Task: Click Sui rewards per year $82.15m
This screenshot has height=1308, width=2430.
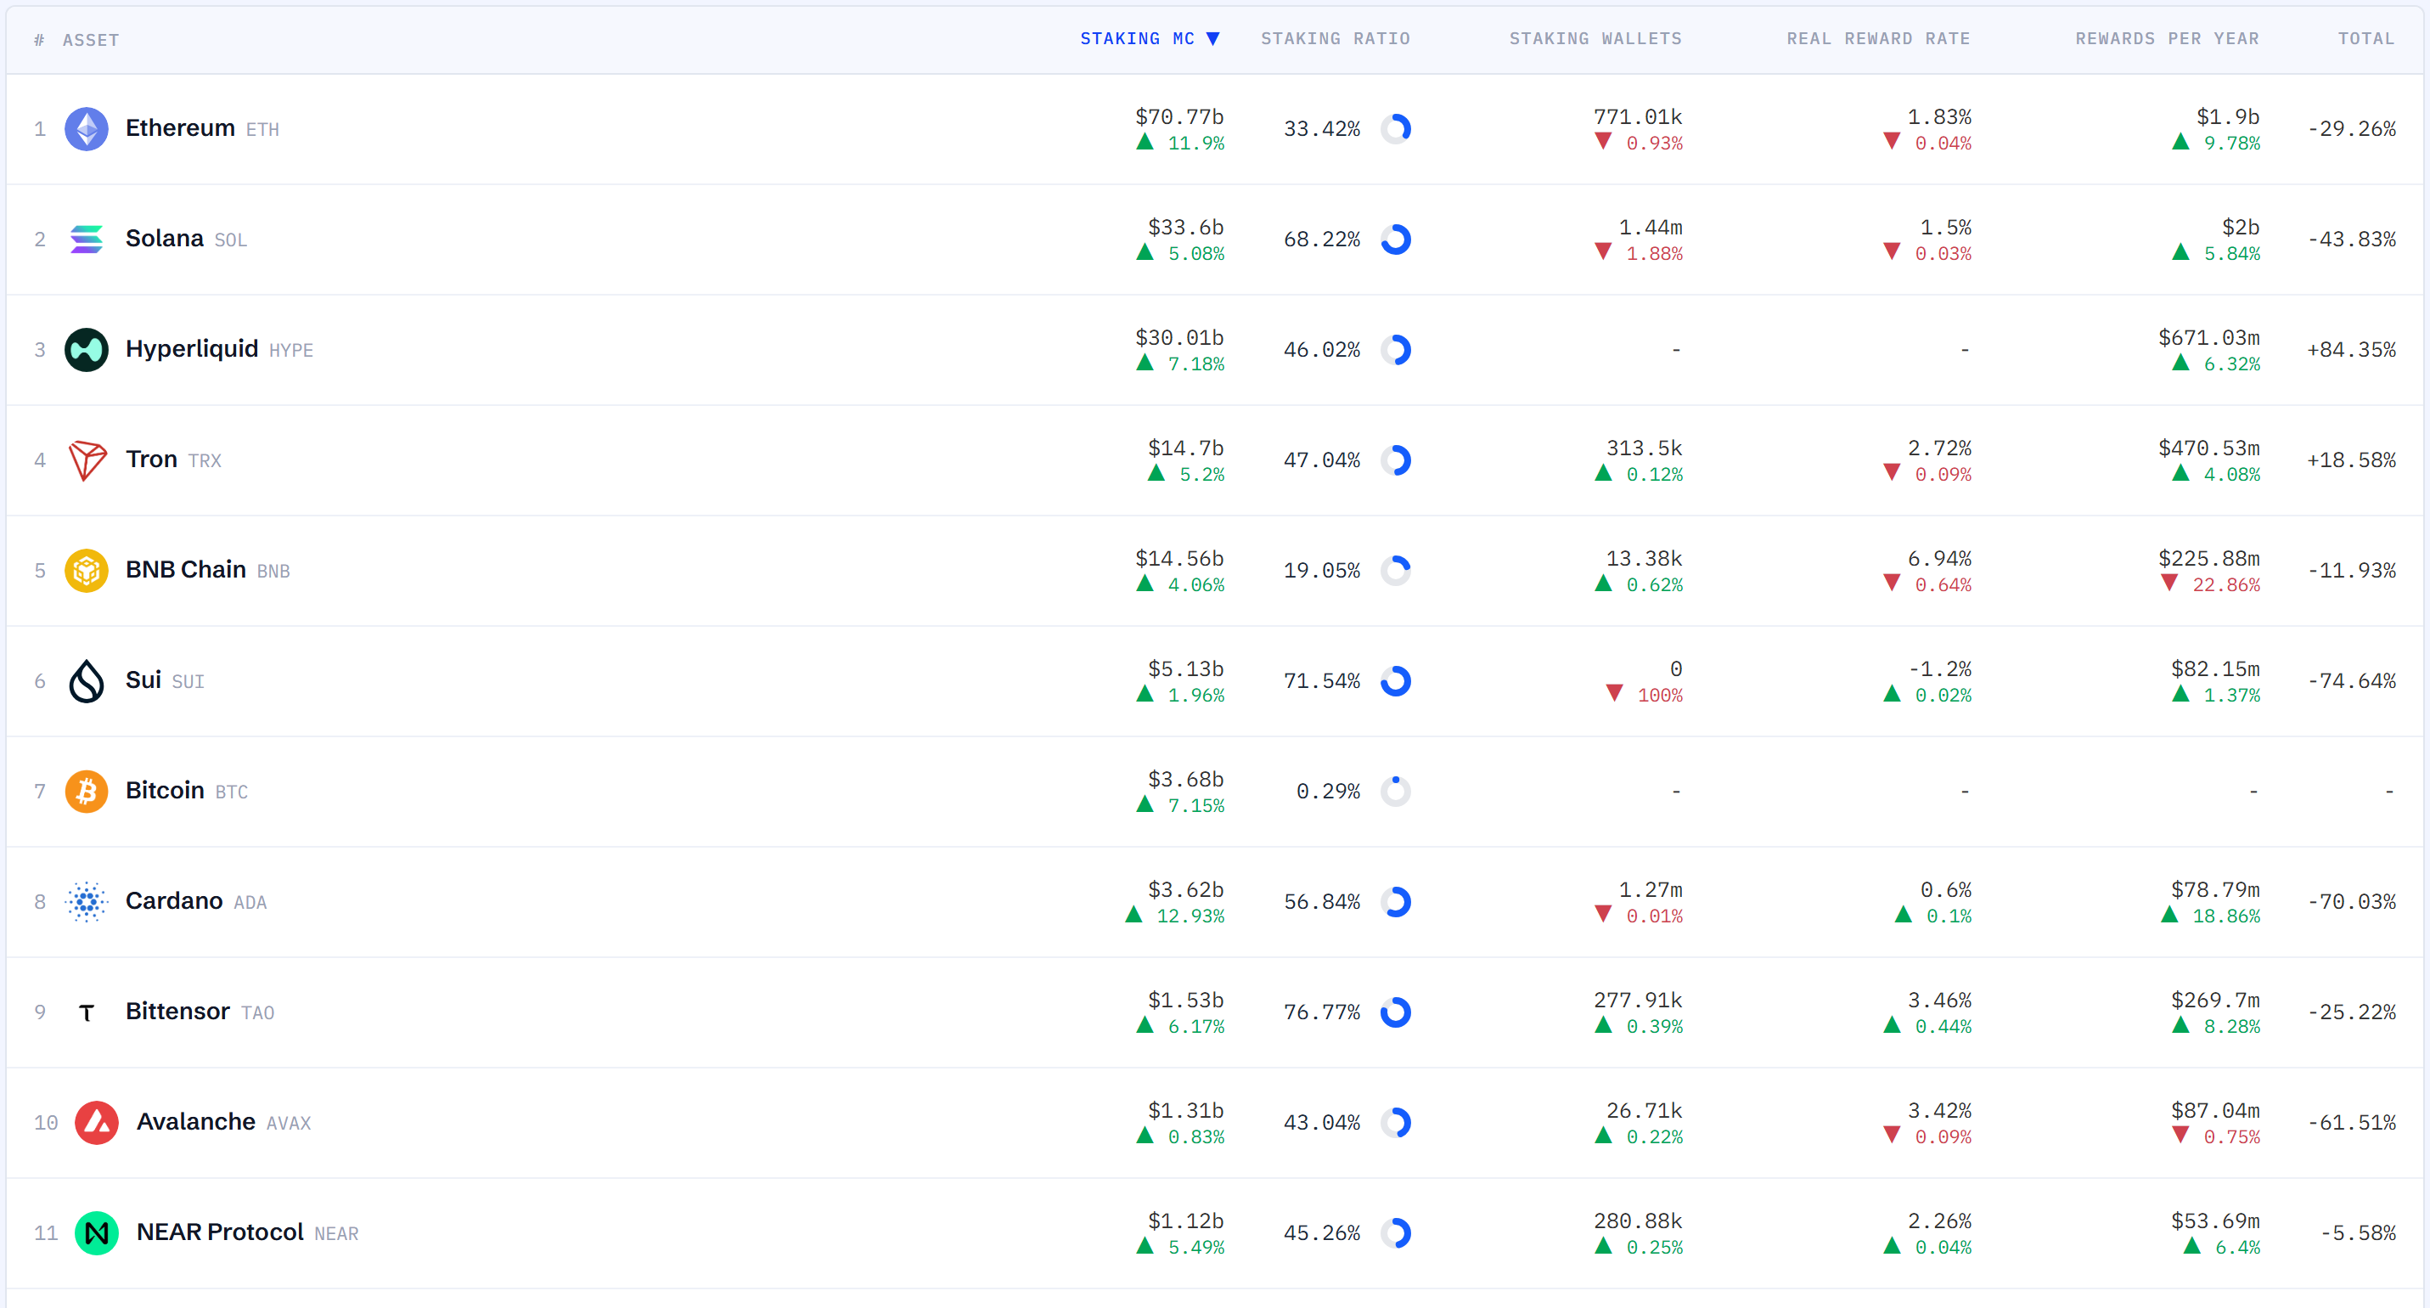Action: (2215, 669)
